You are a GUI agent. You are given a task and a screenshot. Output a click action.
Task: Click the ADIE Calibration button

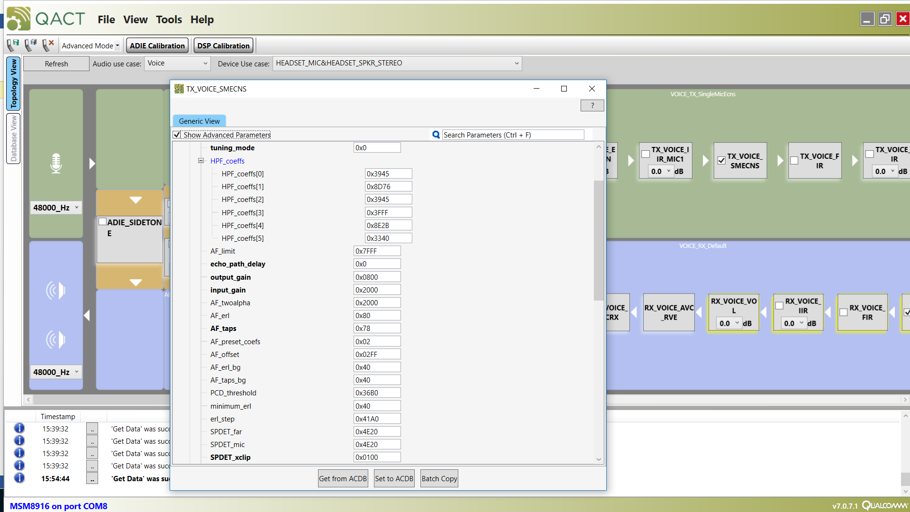157,46
